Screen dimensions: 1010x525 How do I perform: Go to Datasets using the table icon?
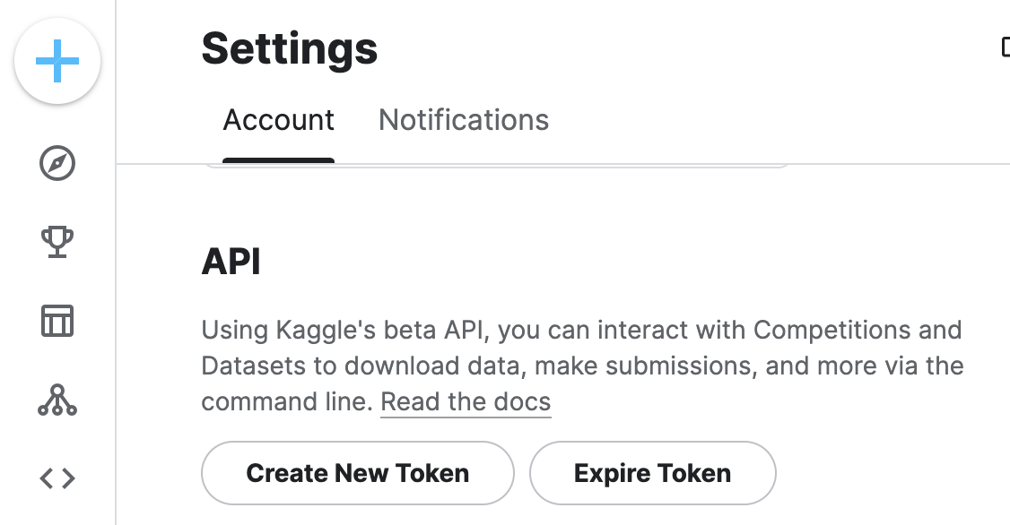click(57, 321)
